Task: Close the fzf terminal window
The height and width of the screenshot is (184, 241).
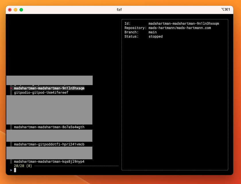Action: point(10,10)
